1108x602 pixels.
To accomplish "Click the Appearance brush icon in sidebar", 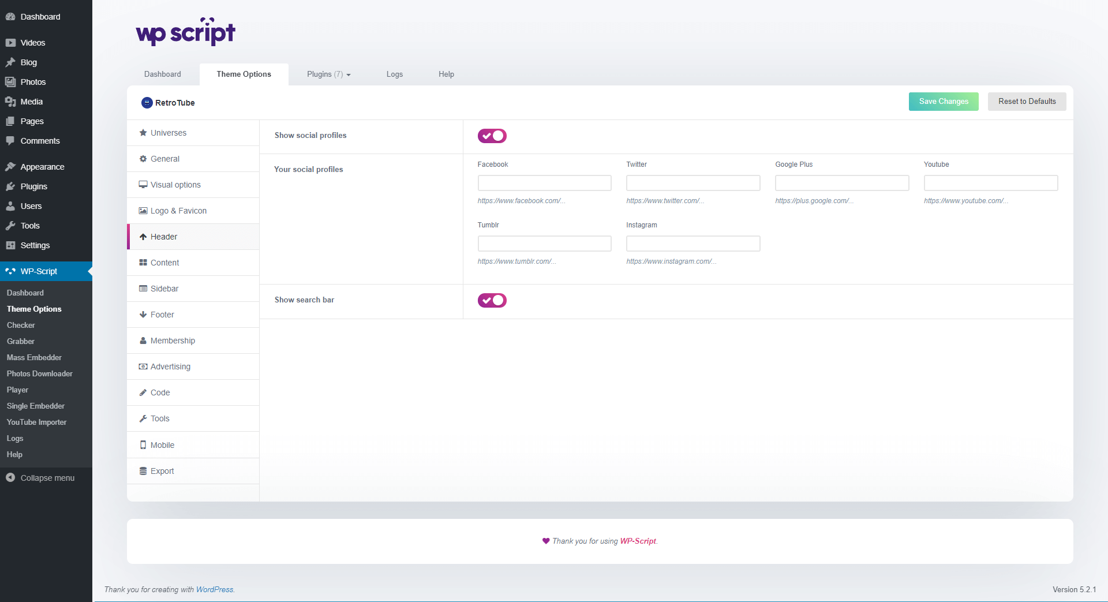I will click(x=10, y=167).
